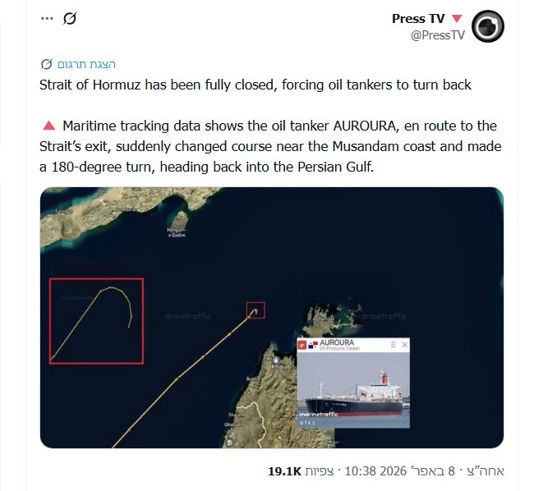Close the AUROURA vessel popup
Image resolution: width=534 pixels, height=491 pixels.
click(x=404, y=345)
